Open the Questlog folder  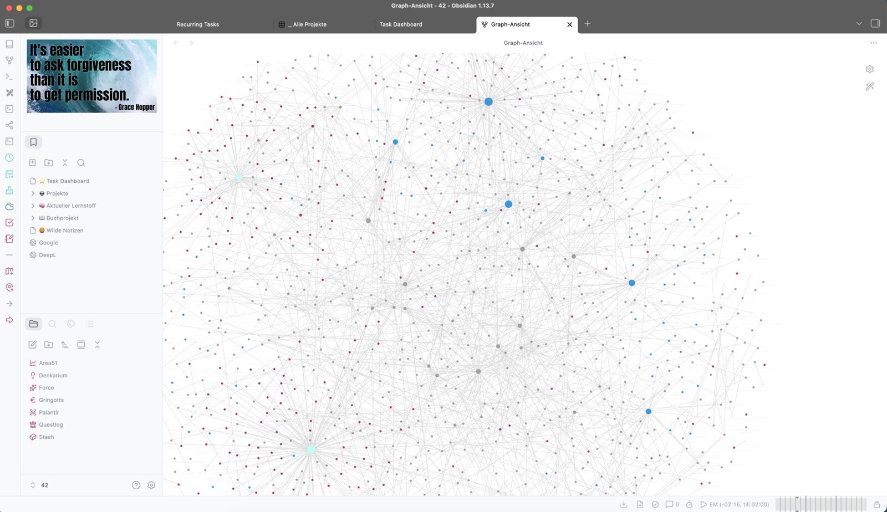(51, 424)
